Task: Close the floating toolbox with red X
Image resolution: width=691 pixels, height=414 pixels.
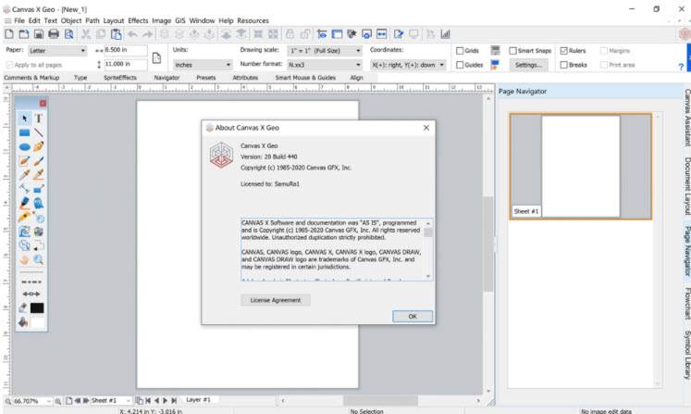Action: [x=43, y=104]
